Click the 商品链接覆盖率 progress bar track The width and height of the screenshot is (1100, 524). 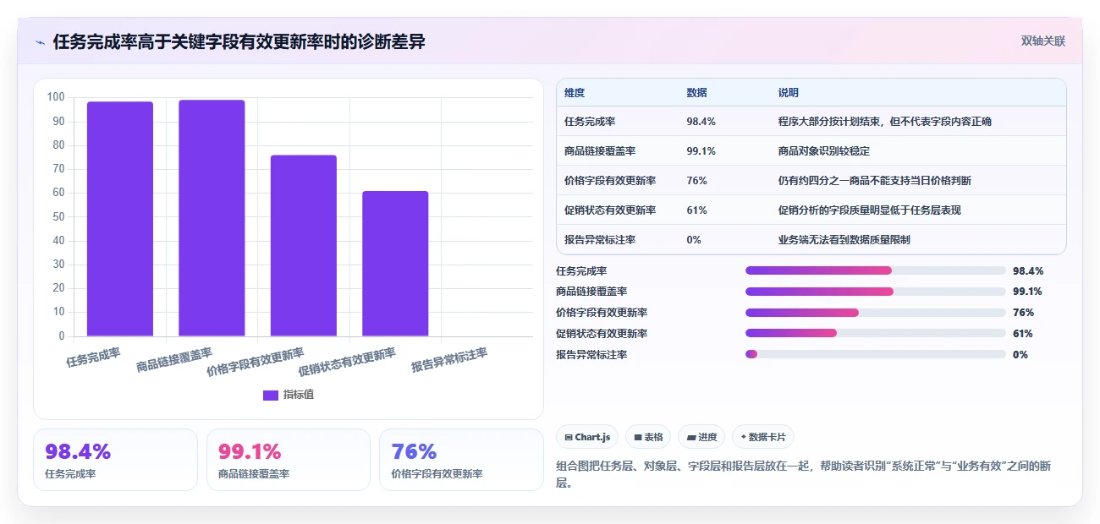[x=876, y=292]
